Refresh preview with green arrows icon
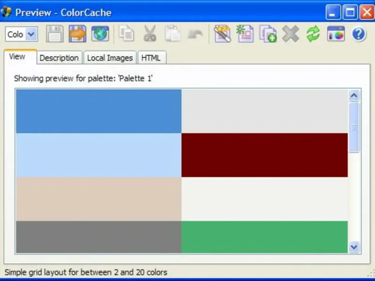 pos(313,34)
